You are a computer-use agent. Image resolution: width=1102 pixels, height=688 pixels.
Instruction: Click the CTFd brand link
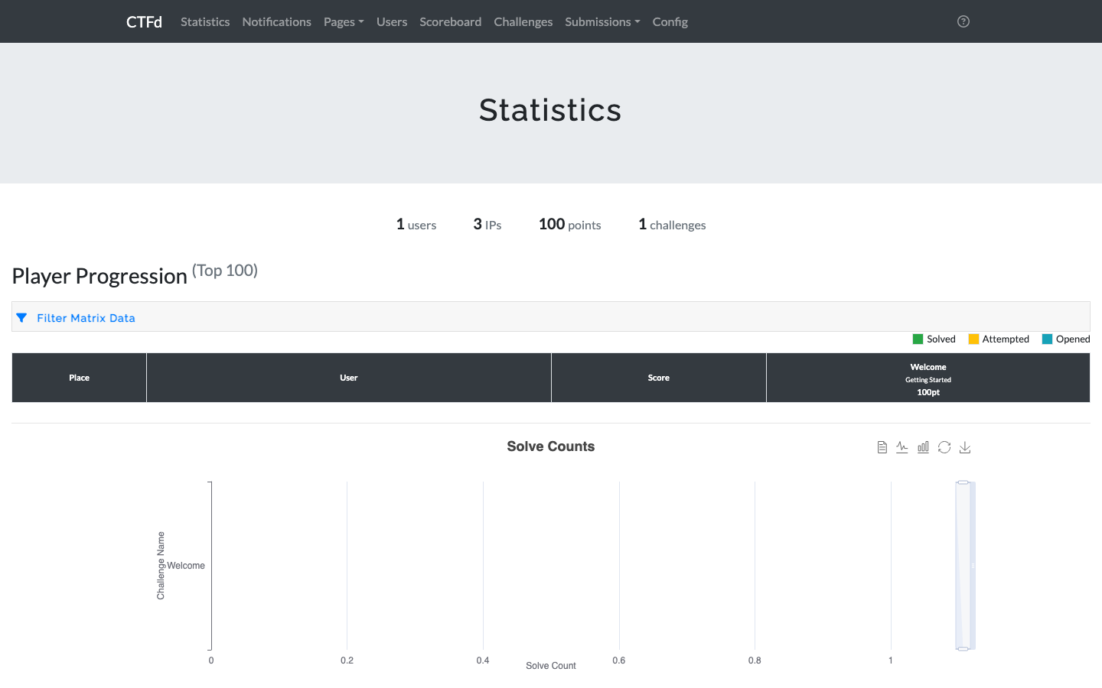144,21
